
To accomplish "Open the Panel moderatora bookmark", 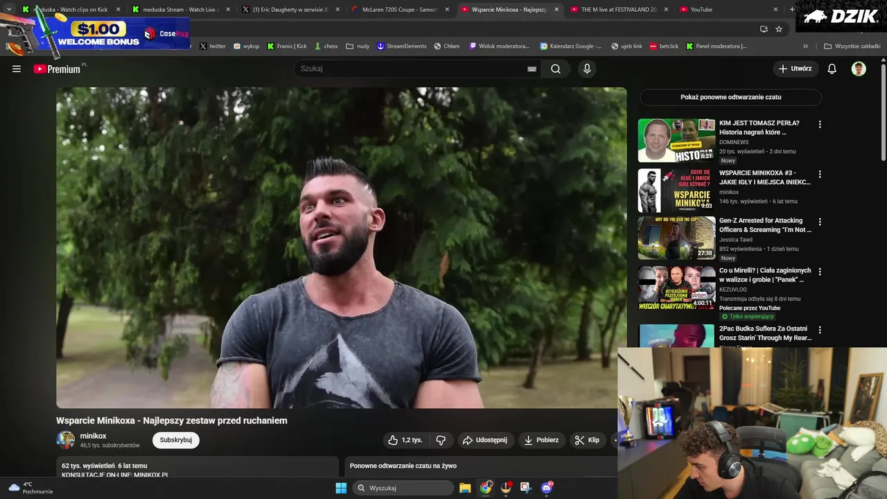I will click(x=717, y=46).
